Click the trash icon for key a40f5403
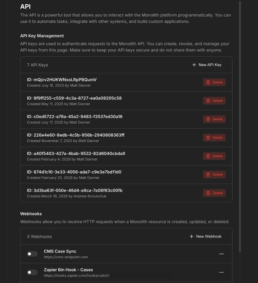Image resolution: width=258 pixels, height=283 pixels. tap(208, 156)
